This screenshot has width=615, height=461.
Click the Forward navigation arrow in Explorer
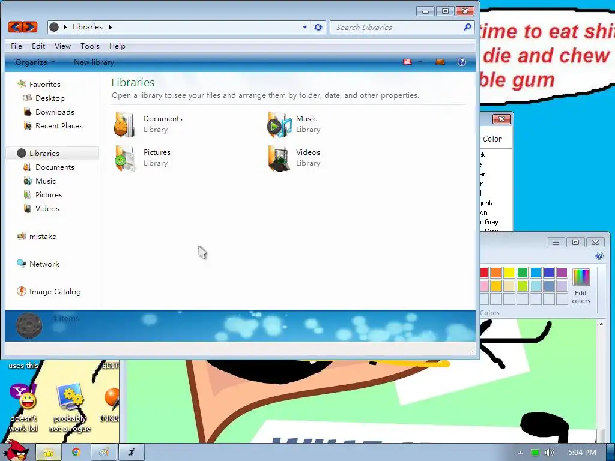30,27
